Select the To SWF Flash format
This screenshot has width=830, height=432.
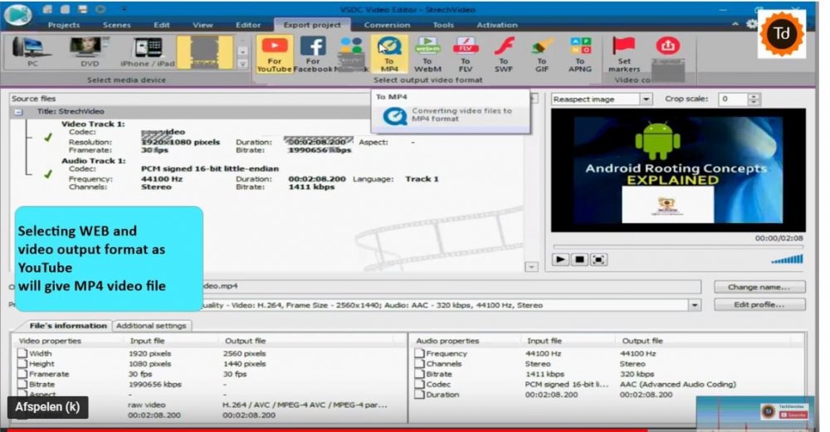[x=504, y=54]
